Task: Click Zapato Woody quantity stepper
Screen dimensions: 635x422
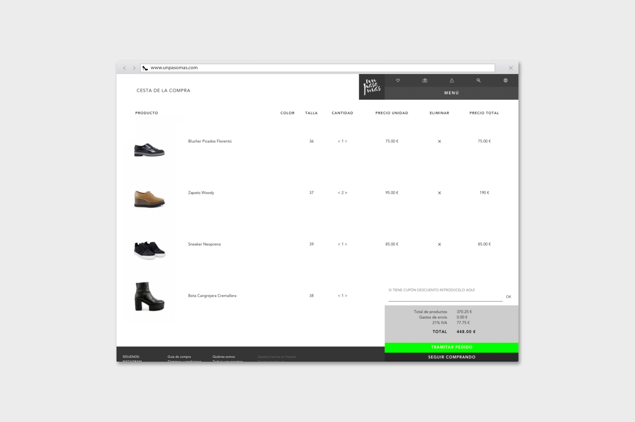Action: pos(342,193)
